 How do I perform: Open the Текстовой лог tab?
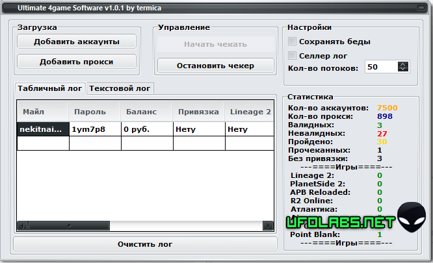pos(120,88)
